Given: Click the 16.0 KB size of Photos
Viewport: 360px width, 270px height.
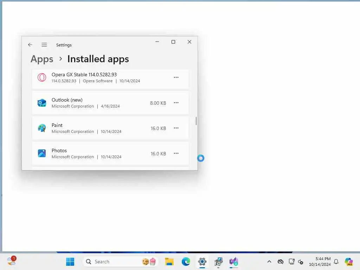Looking at the screenshot, I should [x=159, y=154].
